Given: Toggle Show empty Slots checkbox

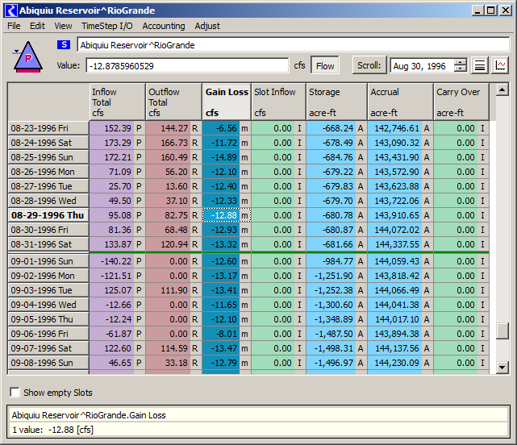Looking at the screenshot, I should pos(15,393).
